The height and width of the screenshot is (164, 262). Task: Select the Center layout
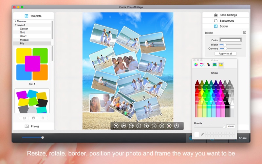point(24,29)
